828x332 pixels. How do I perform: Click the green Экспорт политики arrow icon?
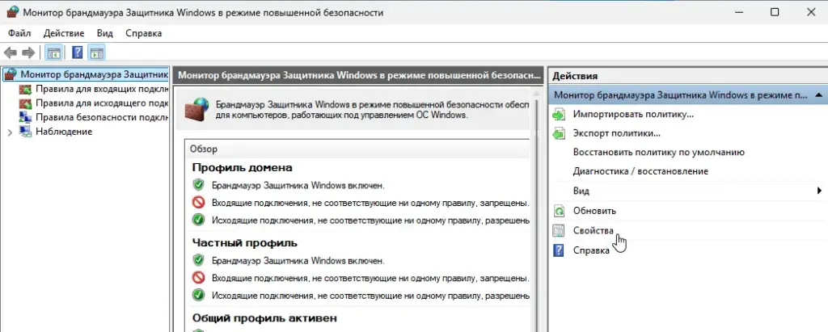tap(559, 133)
